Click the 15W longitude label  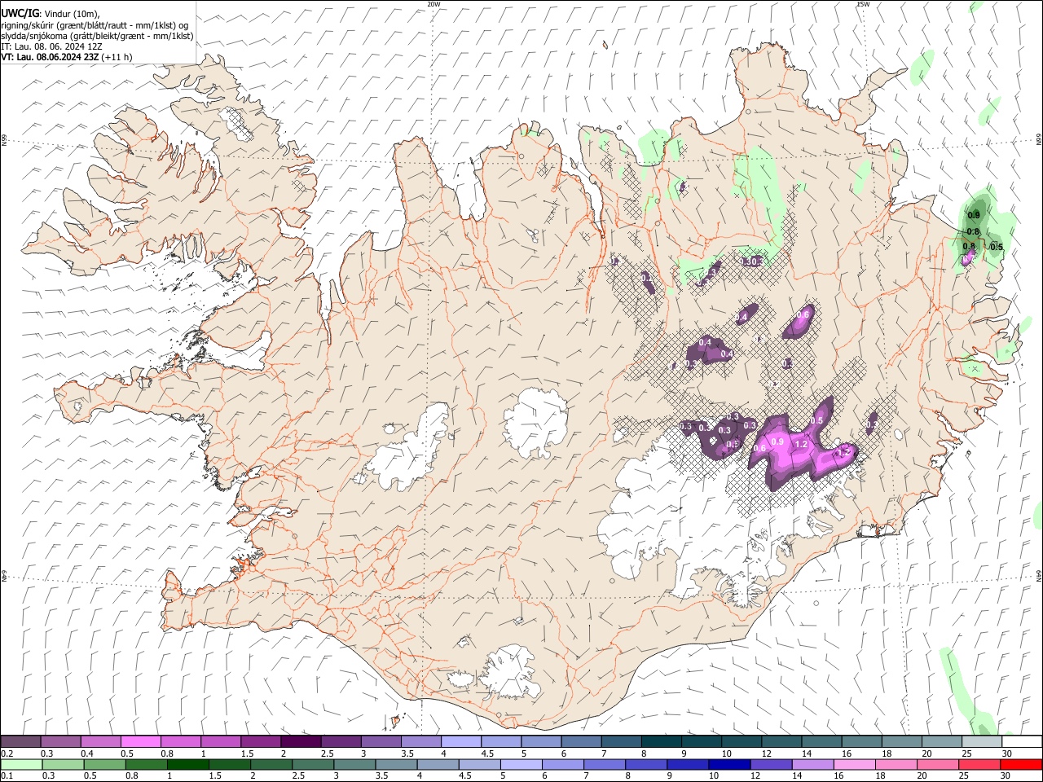pos(863,4)
